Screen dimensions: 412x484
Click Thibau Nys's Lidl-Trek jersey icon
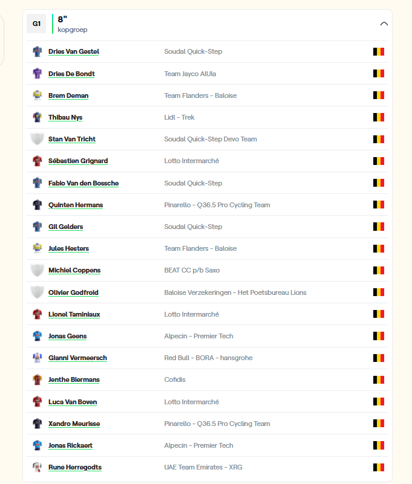[x=38, y=117]
